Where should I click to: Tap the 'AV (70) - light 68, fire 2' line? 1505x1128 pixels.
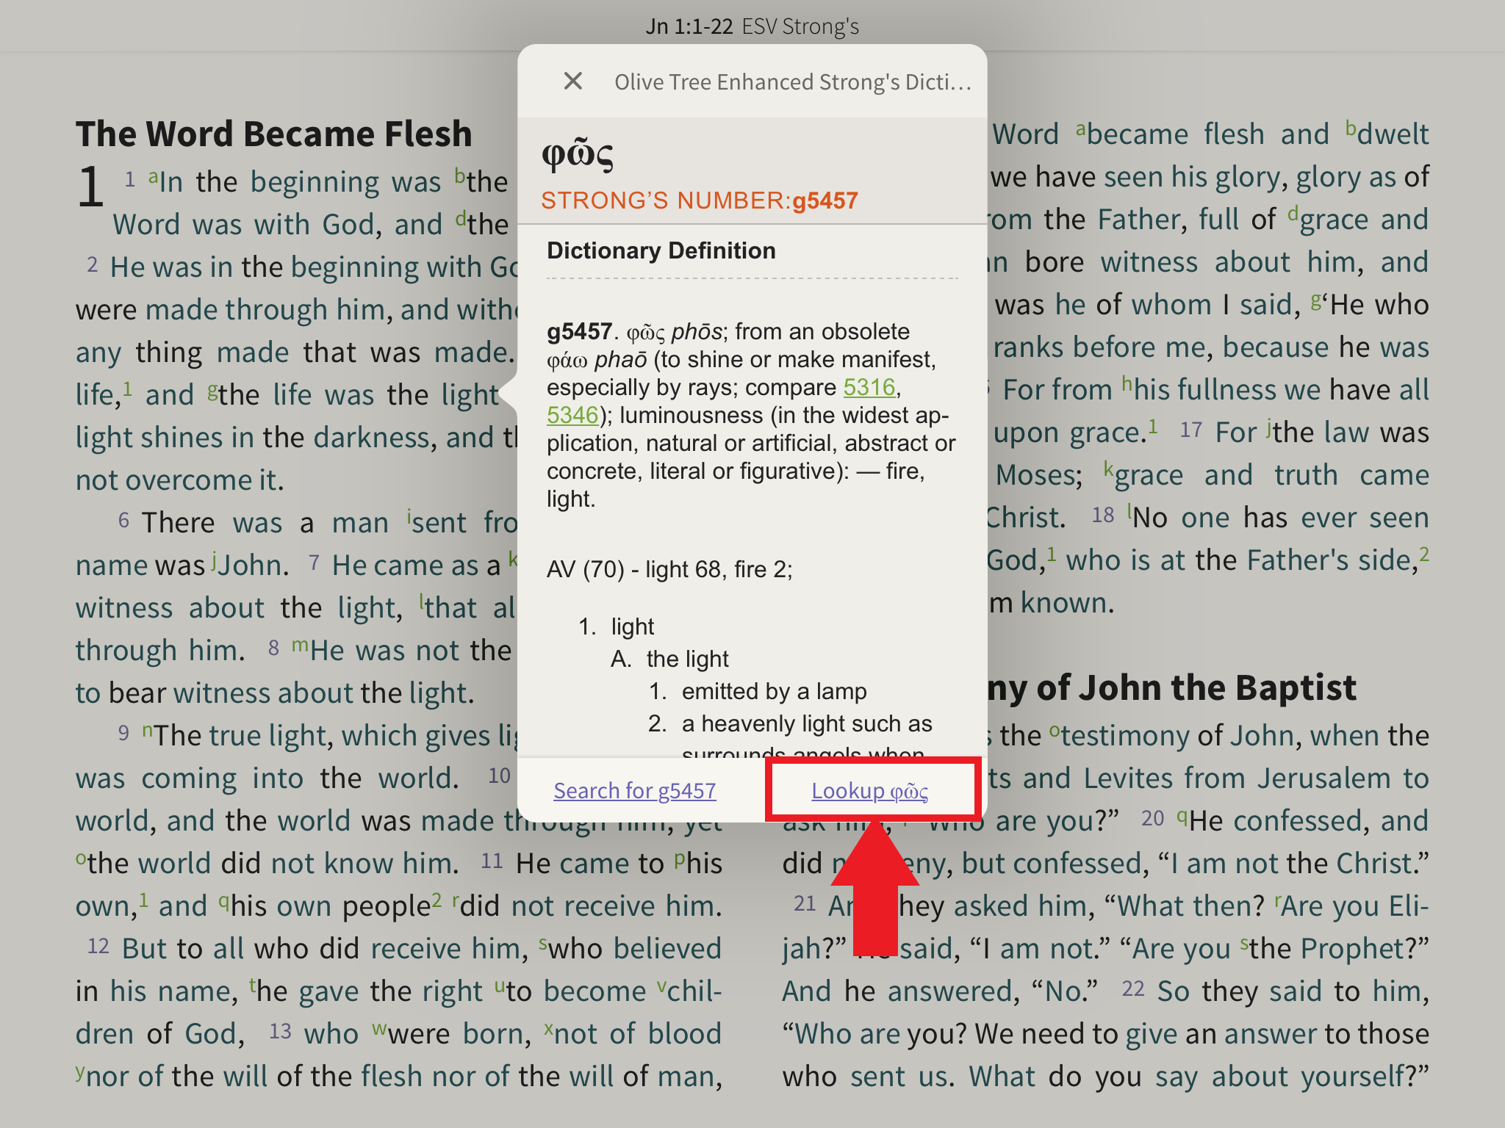coord(669,569)
